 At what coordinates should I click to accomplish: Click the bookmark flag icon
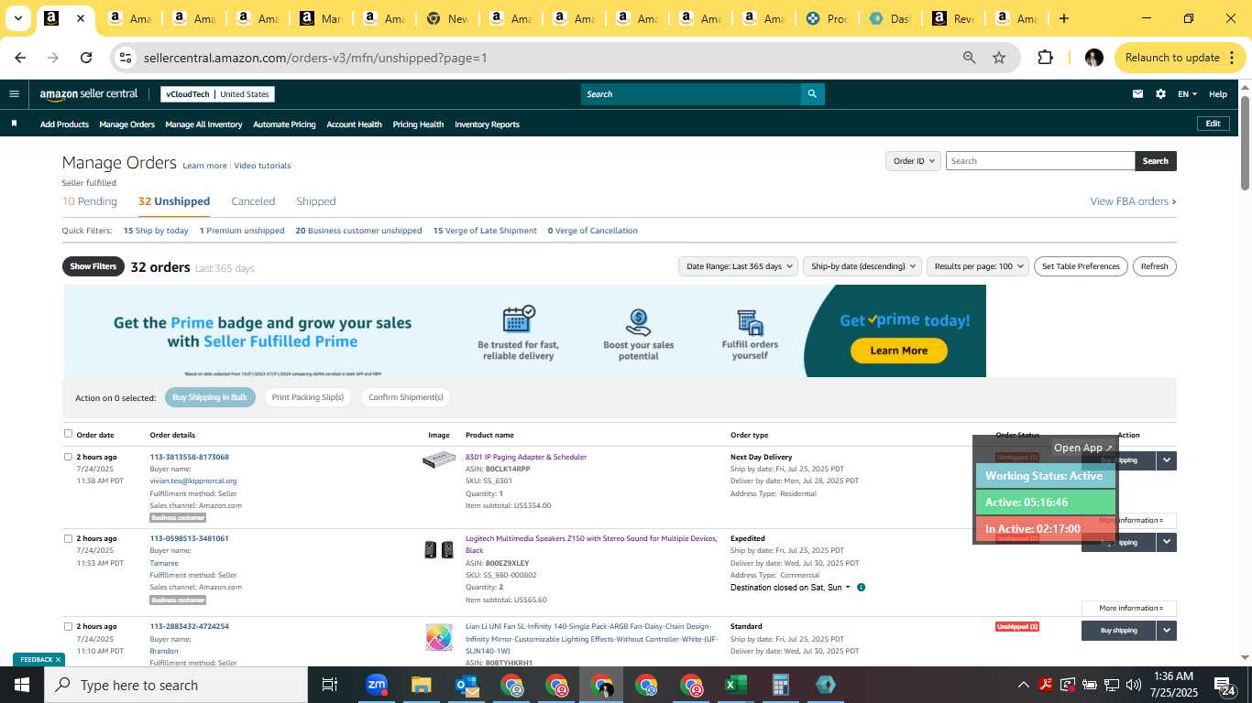click(x=14, y=124)
